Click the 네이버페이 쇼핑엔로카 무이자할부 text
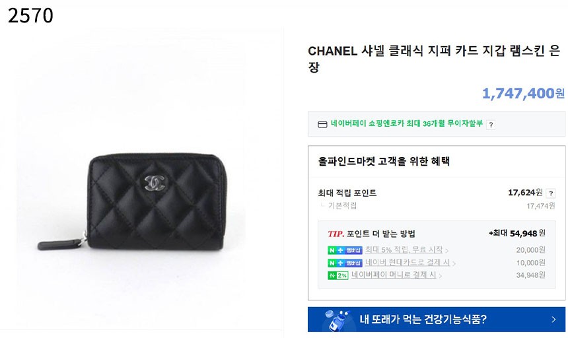Image resolution: width=568 pixels, height=338 pixels. tap(407, 123)
